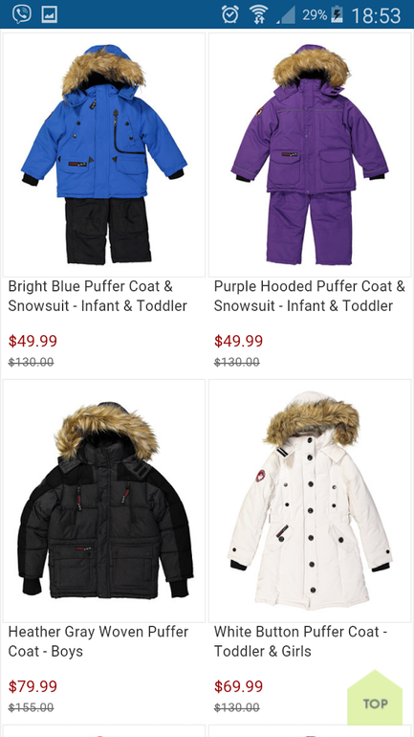Tap the 18:53 clock in status bar

click(376, 15)
